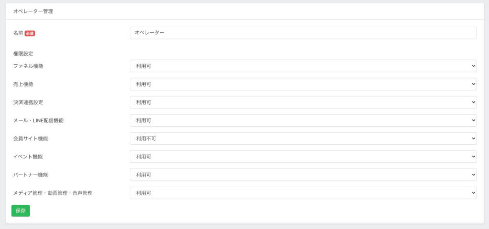Click the chevron arrow of 売上機能 select
The width and height of the screenshot is (489, 229).
coord(473,84)
